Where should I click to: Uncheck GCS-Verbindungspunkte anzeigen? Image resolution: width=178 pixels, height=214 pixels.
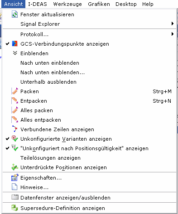tap(7, 44)
